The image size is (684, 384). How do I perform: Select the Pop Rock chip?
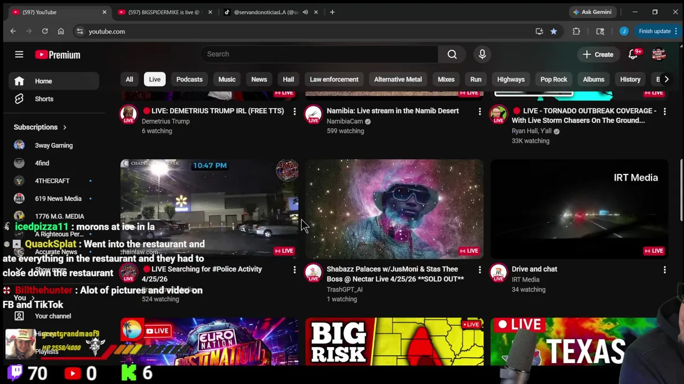point(554,79)
